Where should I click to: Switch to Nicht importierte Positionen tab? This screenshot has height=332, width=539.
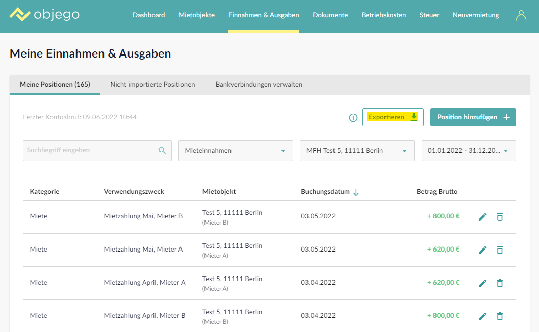click(152, 85)
